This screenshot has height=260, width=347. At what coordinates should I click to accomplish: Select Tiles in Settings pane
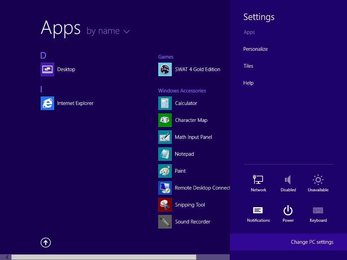(248, 66)
